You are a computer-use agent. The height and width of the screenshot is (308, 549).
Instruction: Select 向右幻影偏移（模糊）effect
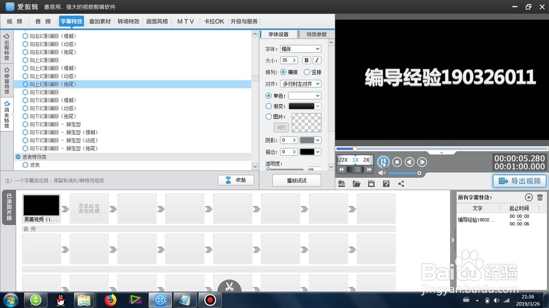pos(49,36)
